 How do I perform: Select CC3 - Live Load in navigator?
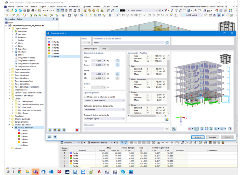pos(24,107)
